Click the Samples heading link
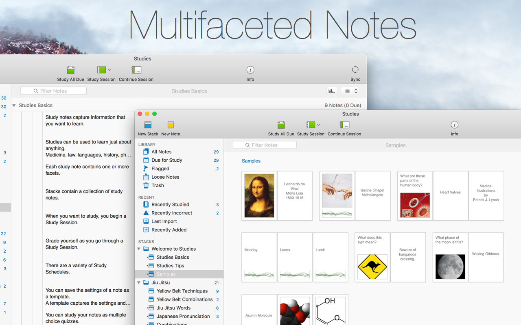Image resolution: width=521 pixels, height=325 pixels. (251, 161)
